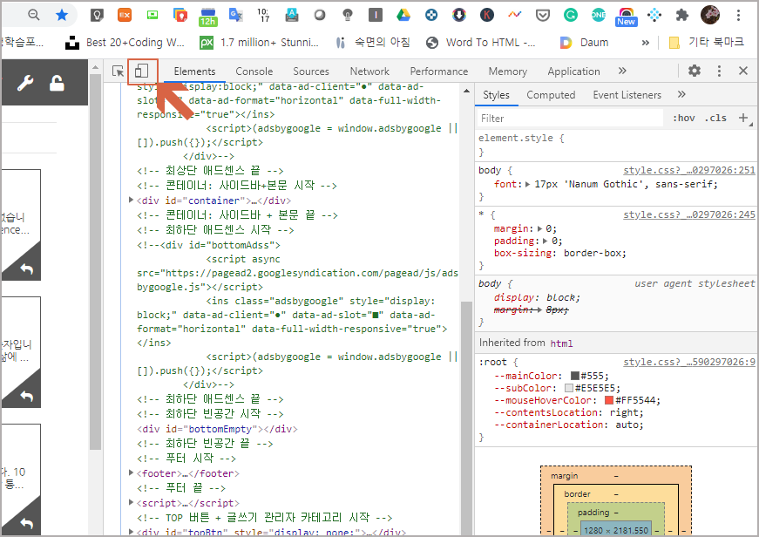
Task: Click the bookmark star icon
Action: (62, 15)
